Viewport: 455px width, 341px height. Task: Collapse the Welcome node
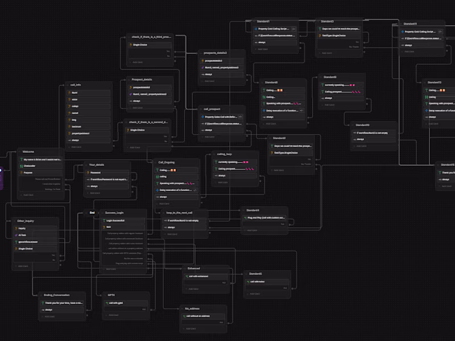19,152
